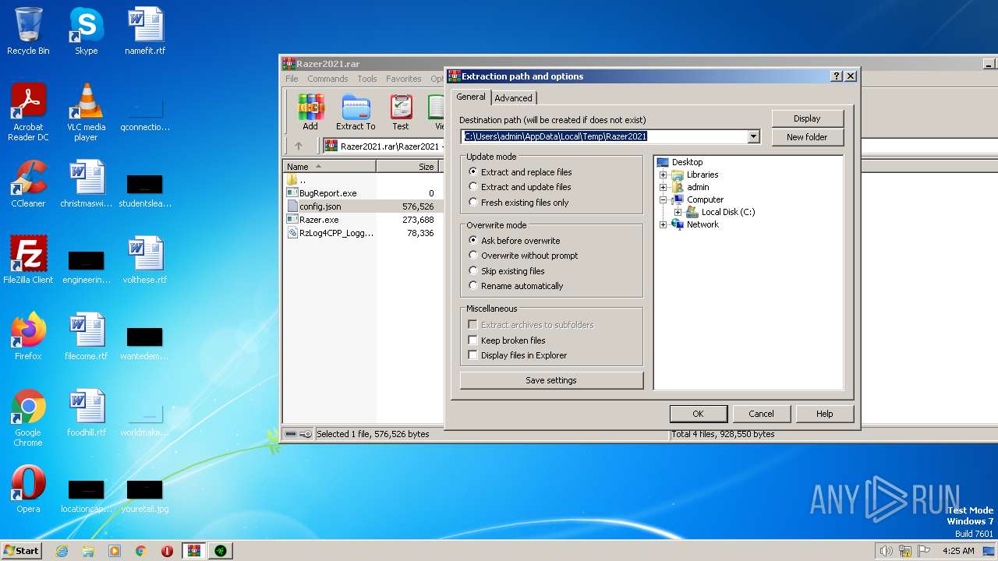Image resolution: width=998 pixels, height=561 pixels.
Task: Click the Display button
Action: (x=807, y=118)
